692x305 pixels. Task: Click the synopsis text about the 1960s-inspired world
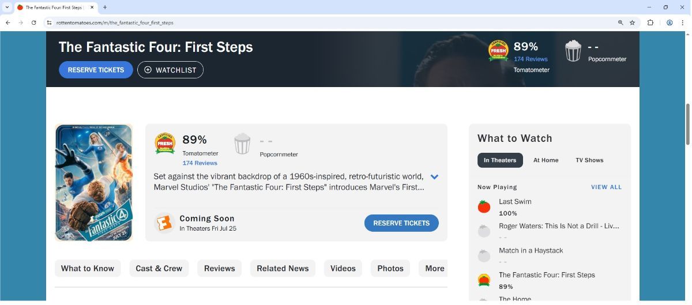[289, 182]
